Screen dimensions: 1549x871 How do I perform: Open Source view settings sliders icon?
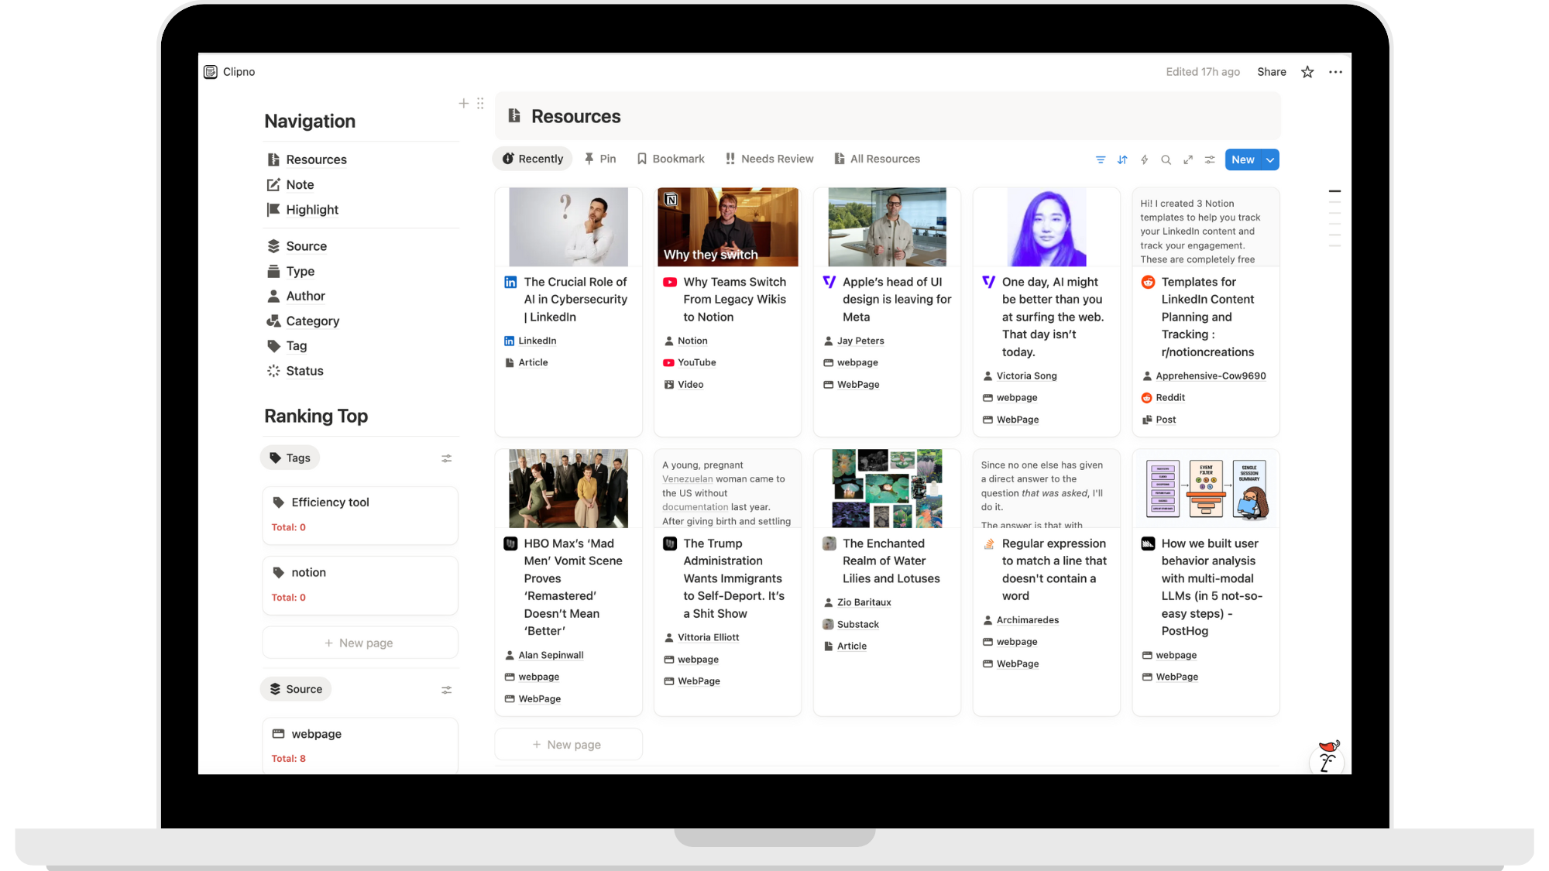tap(446, 690)
